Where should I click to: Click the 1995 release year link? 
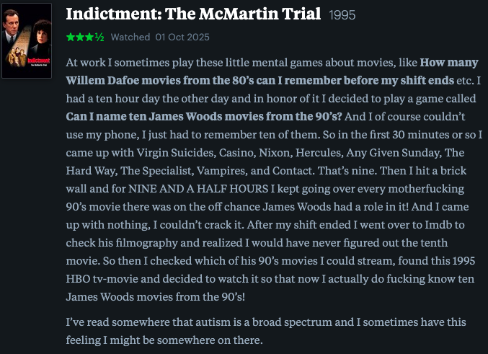coord(342,15)
